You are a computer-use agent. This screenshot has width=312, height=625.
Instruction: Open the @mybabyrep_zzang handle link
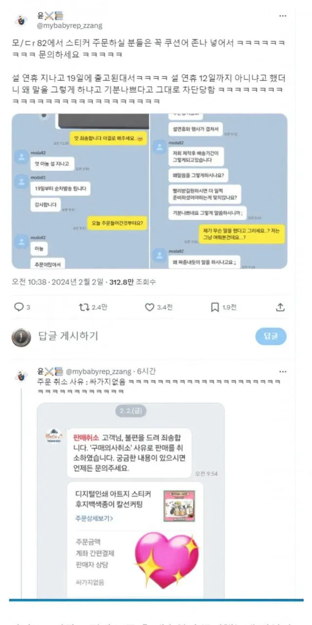[x=70, y=25]
